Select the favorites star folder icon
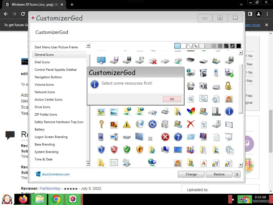The height and width of the screenshot is (205, 273). click(101, 163)
